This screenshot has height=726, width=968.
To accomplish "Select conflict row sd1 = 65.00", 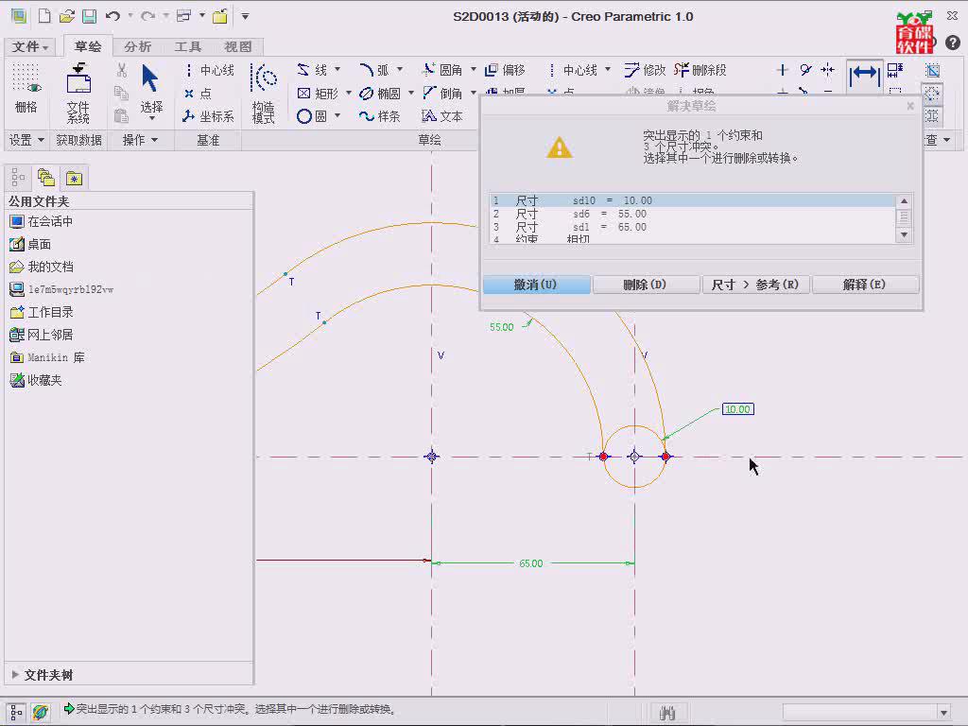I will coord(692,227).
